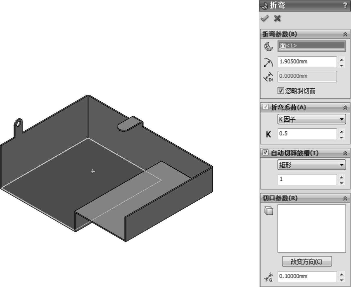Click the fixed face selection icon
The height and width of the screenshot is (287, 351).
click(x=269, y=46)
